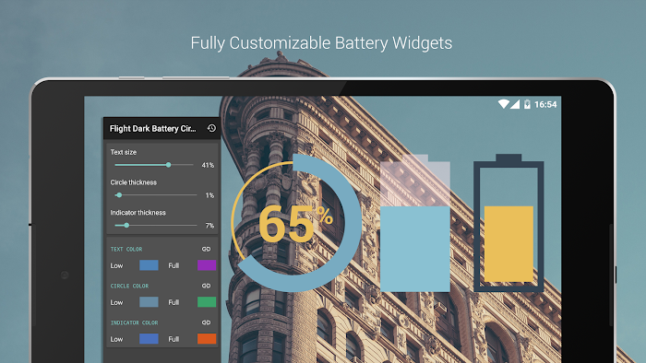Image resolution: width=646 pixels, height=363 pixels.
Task: Tap the battery charging status icon
Action: coord(527,104)
